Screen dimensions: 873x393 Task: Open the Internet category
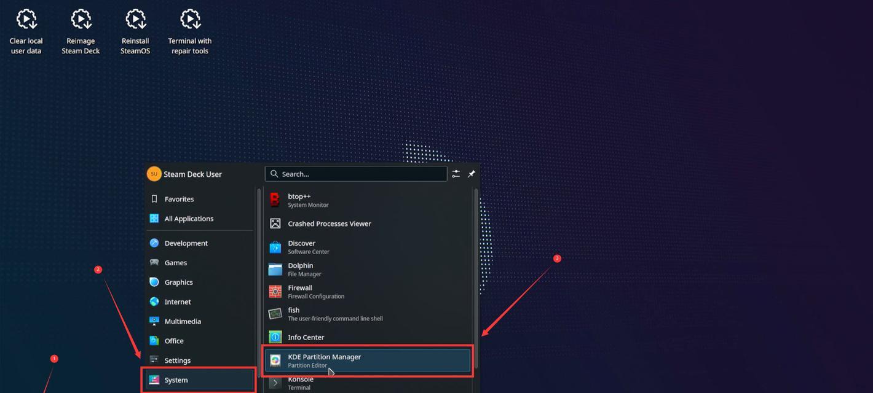click(x=200, y=302)
